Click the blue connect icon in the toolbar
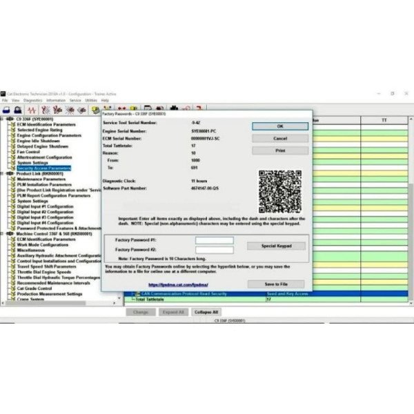 [x=6, y=110]
